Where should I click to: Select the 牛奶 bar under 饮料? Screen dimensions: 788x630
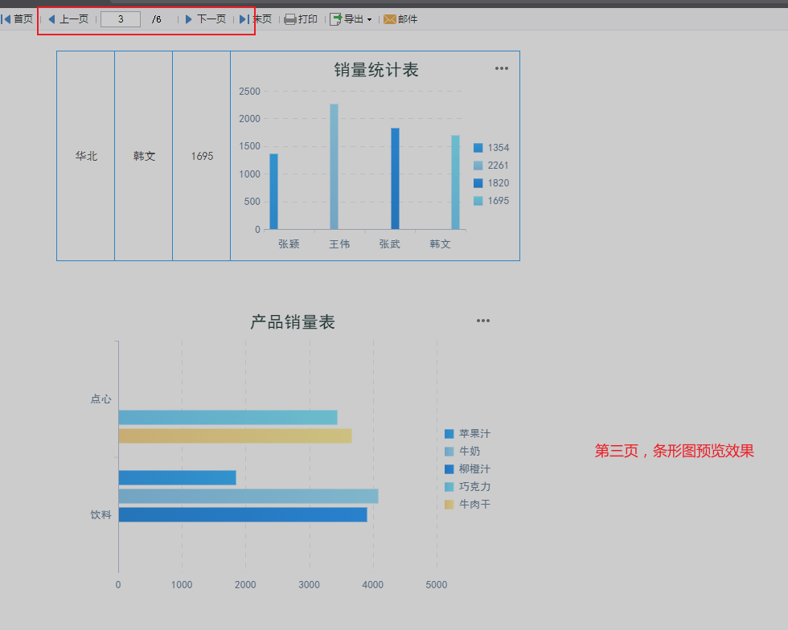coord(248,497)
